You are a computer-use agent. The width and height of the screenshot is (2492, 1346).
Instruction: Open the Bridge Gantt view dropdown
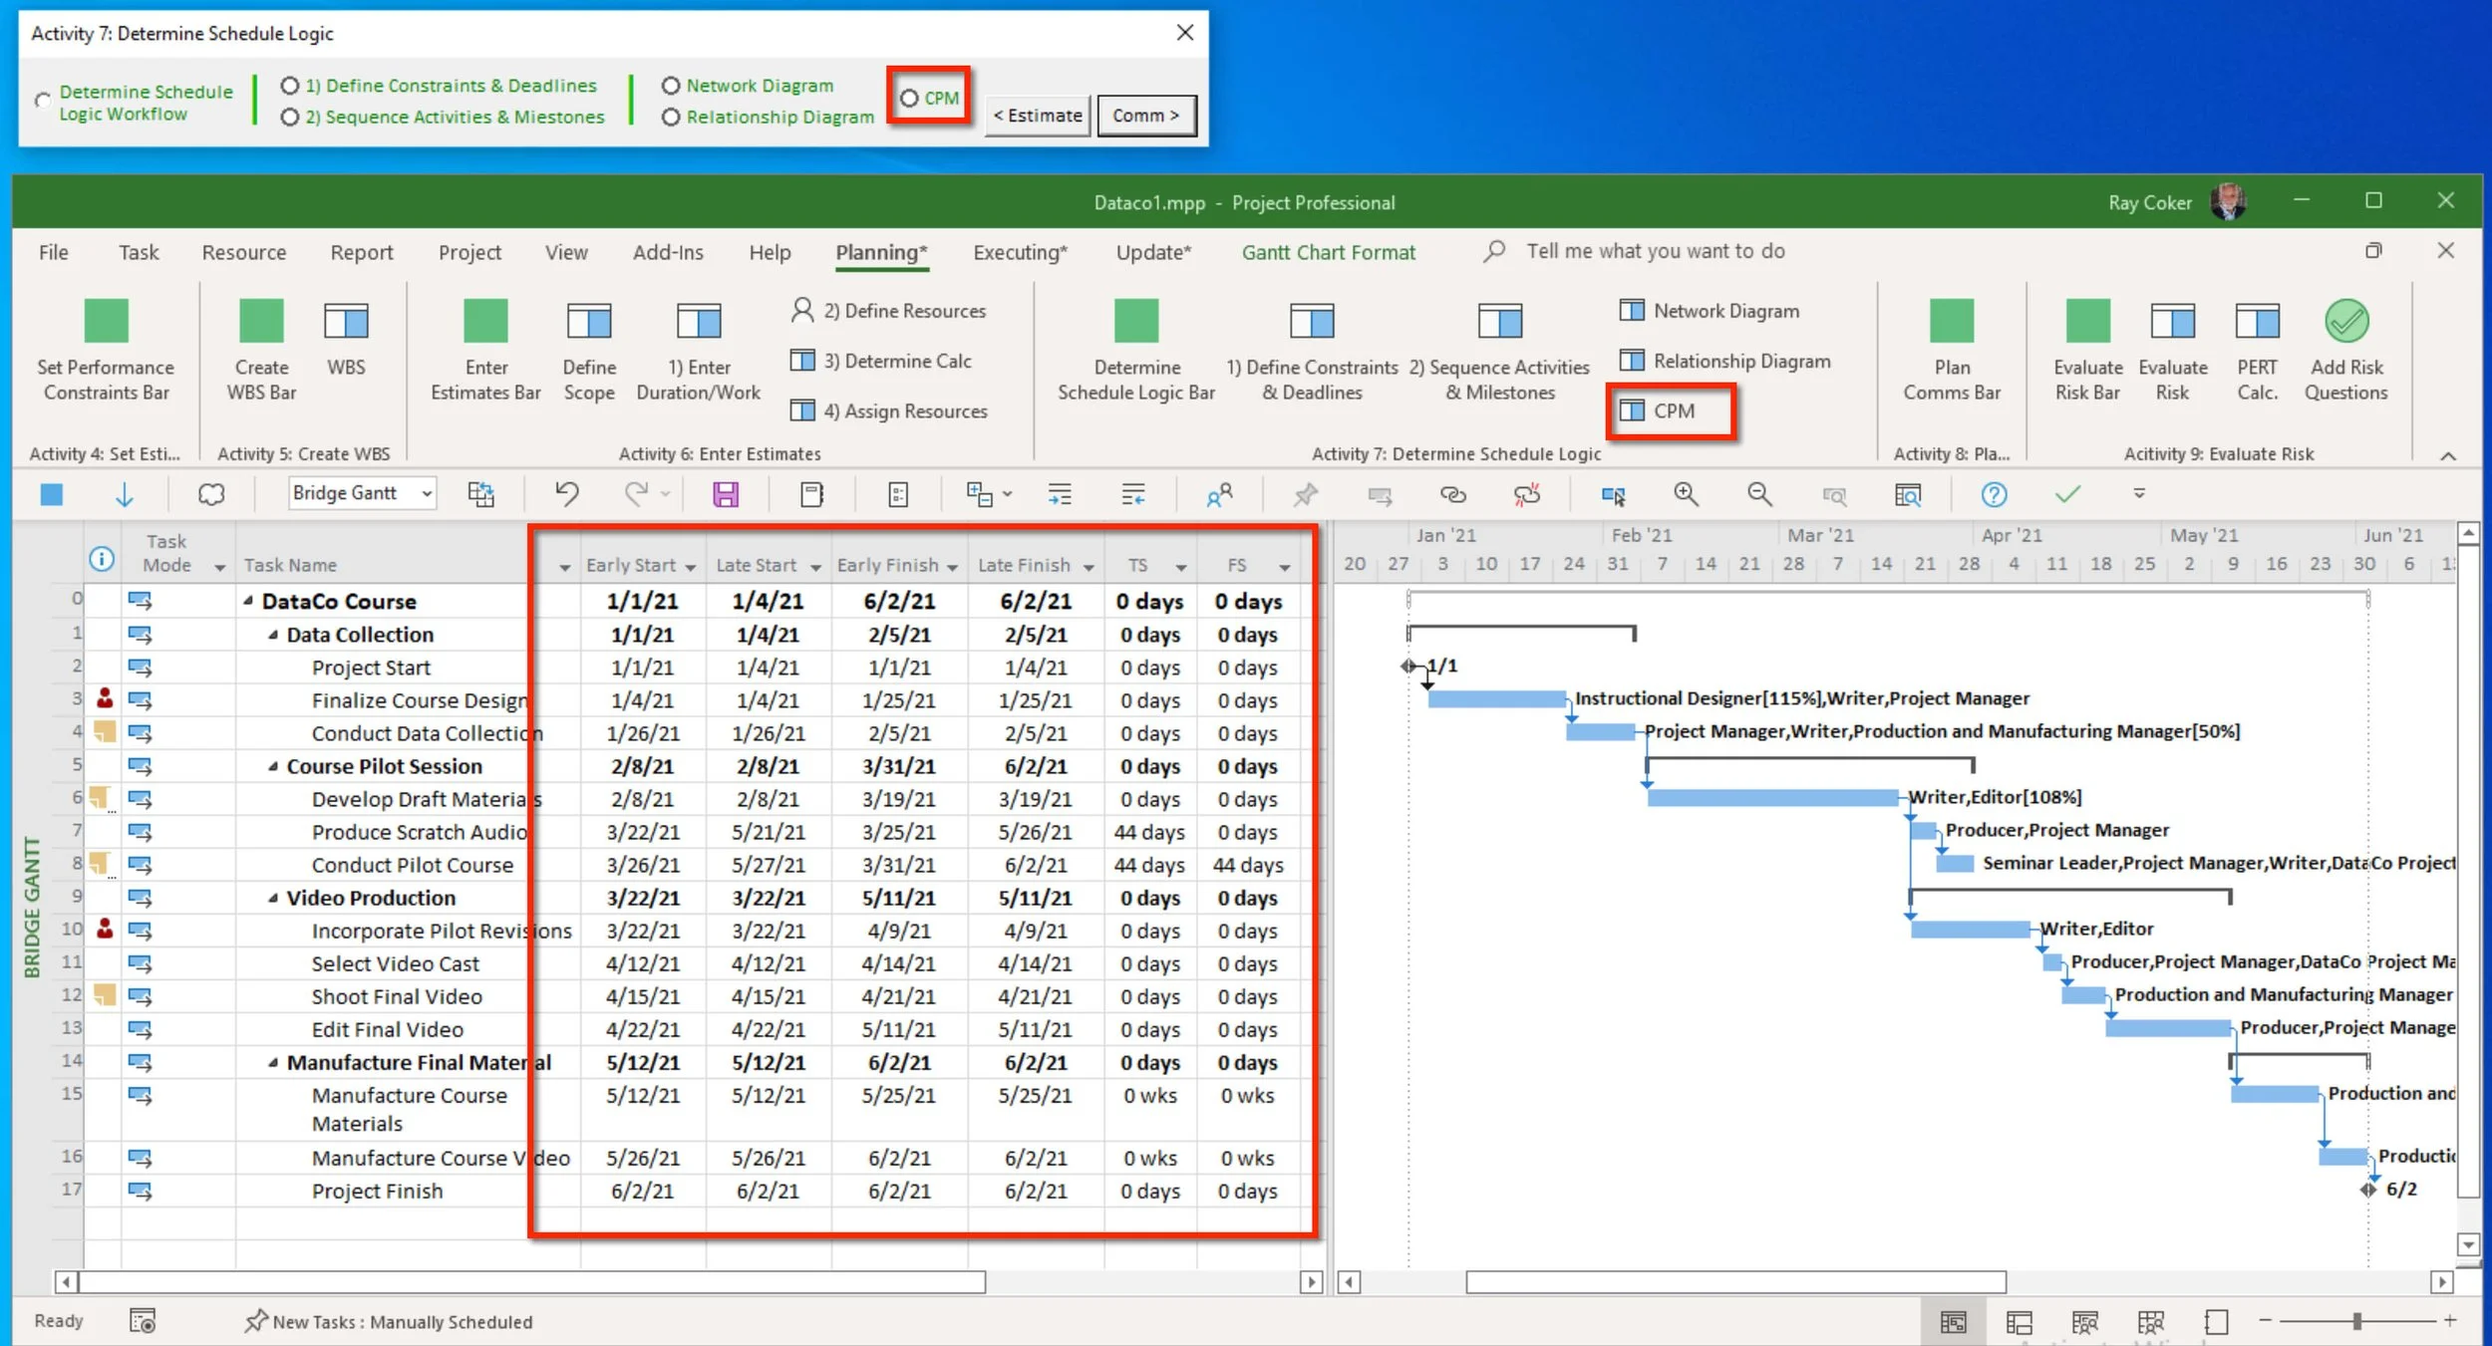(427, 493)
